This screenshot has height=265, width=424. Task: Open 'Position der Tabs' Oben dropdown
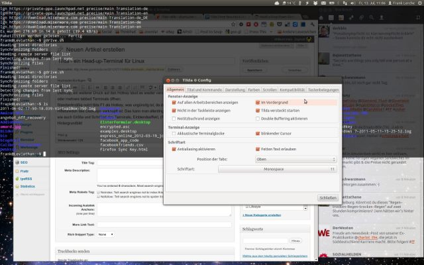[x=296, y=159]
